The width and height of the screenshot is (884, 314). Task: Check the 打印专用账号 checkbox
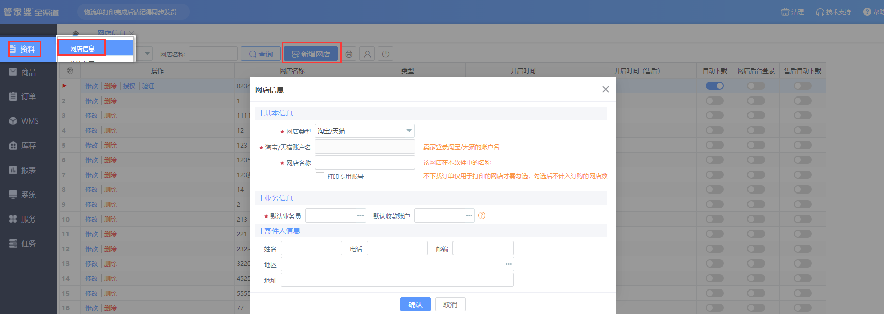[x=320, y=176]
